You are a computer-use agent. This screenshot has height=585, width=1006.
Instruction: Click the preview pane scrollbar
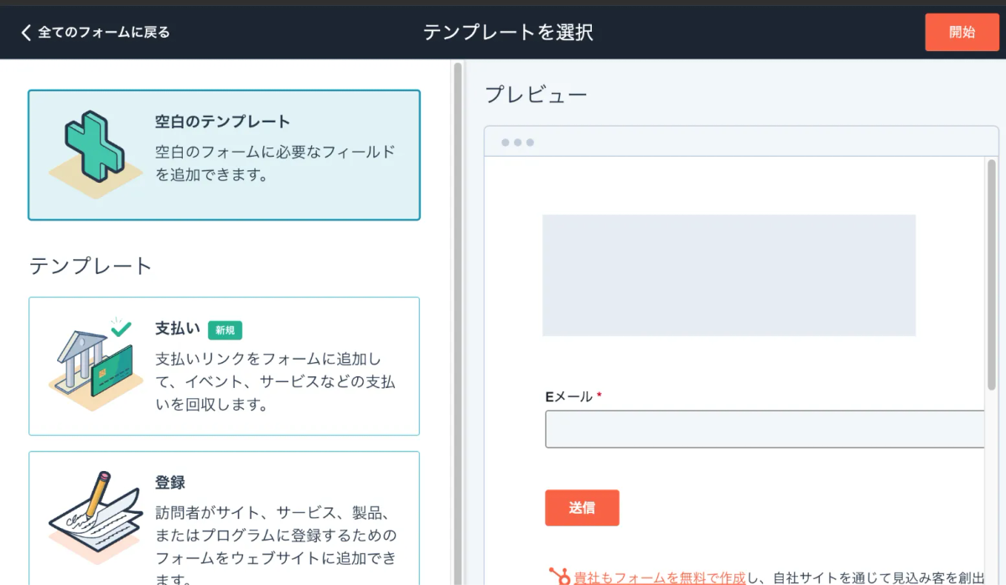[991, 272]
